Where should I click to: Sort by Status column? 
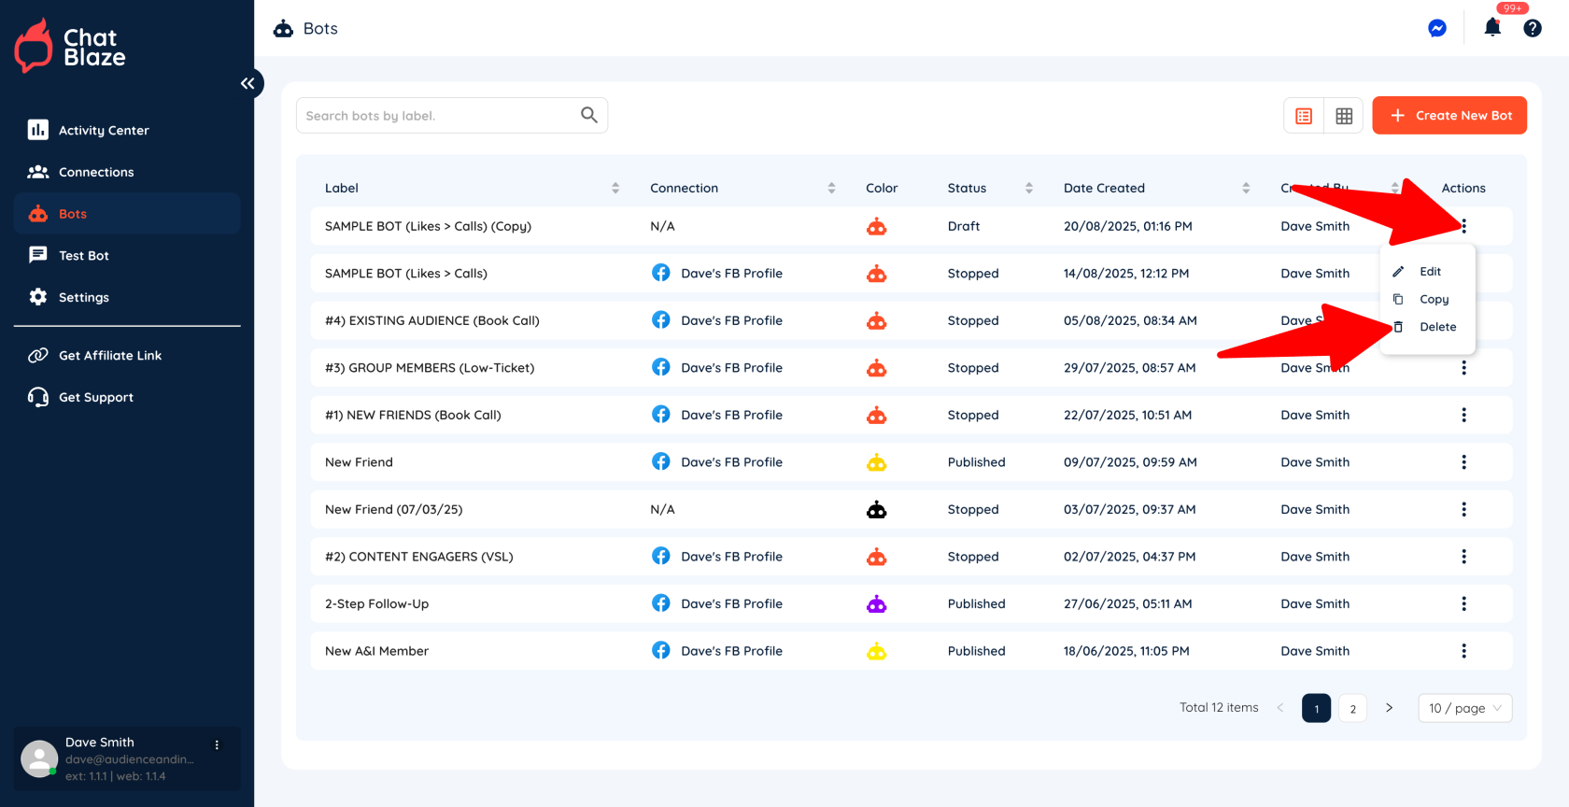[x=1028, y=188]
